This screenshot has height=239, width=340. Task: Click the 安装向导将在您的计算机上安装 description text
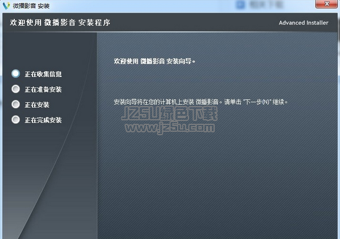(x=201, y=102)
